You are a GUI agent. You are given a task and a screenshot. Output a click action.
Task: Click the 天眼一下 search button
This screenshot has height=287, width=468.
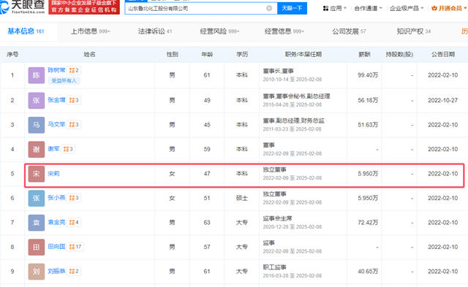292,8
